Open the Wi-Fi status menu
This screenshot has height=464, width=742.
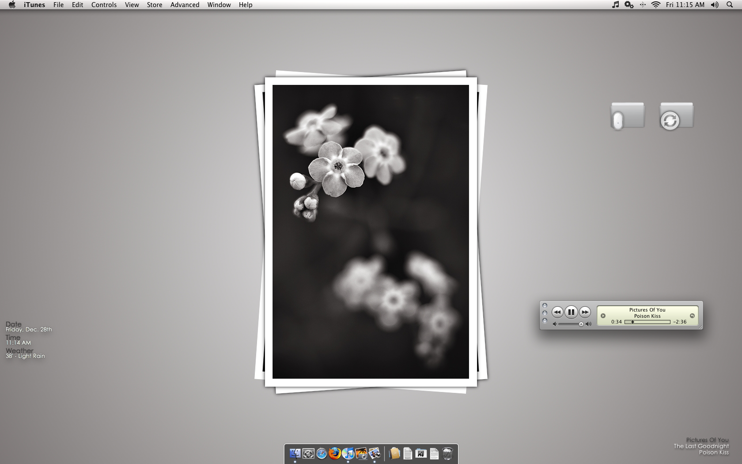(656, 5)
